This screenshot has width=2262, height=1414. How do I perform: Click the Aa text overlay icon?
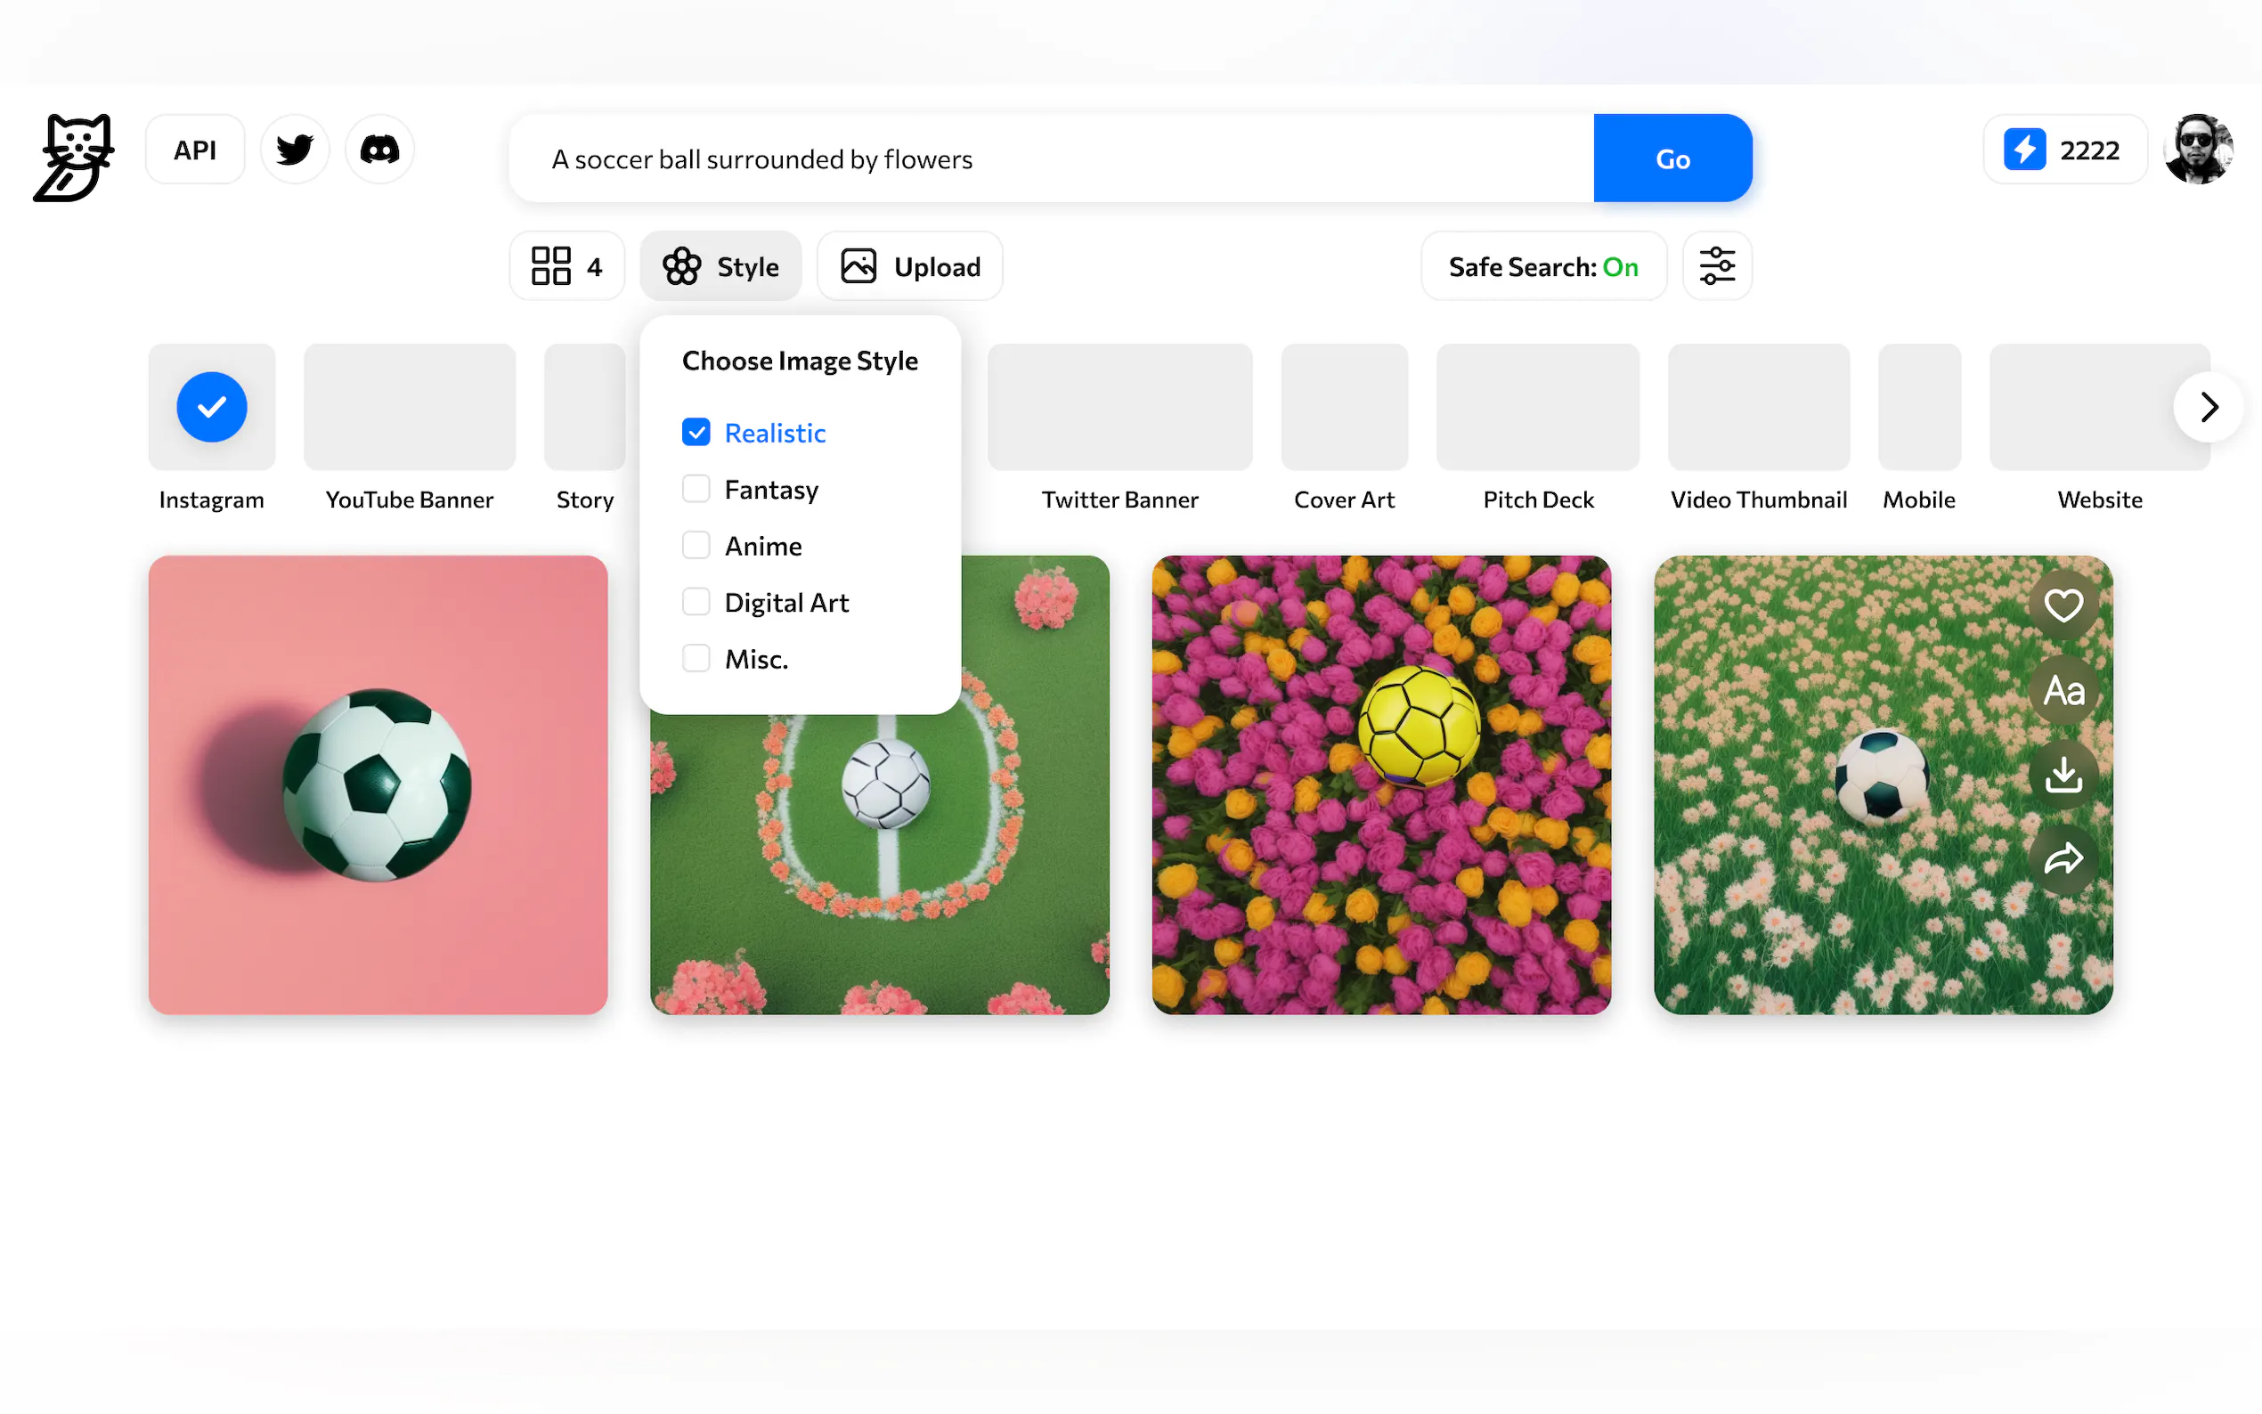coord(2063,690)
